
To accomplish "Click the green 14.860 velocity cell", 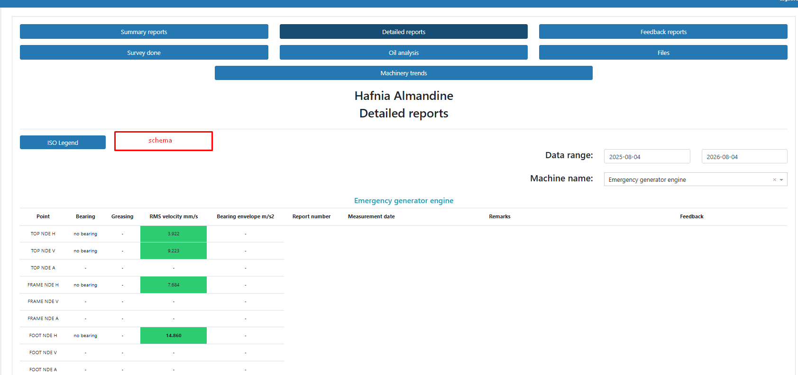I will coord(174,336).
